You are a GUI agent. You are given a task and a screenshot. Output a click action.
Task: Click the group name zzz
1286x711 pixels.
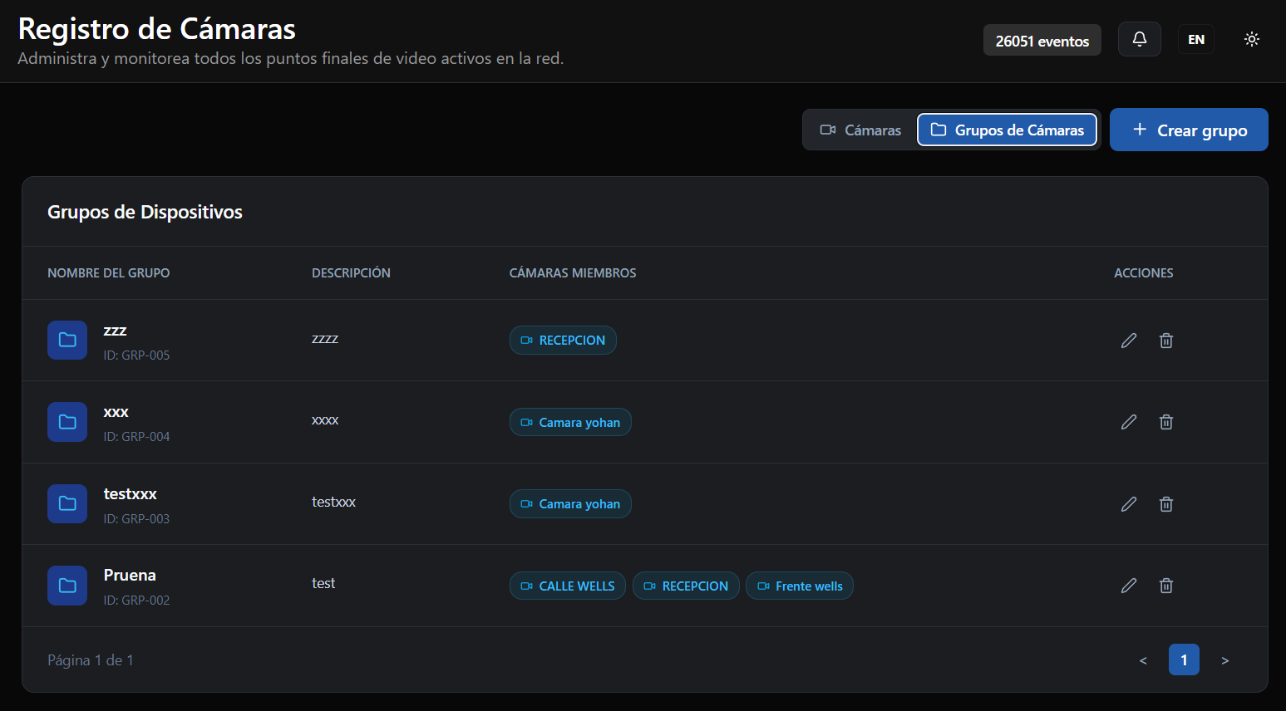115,331
